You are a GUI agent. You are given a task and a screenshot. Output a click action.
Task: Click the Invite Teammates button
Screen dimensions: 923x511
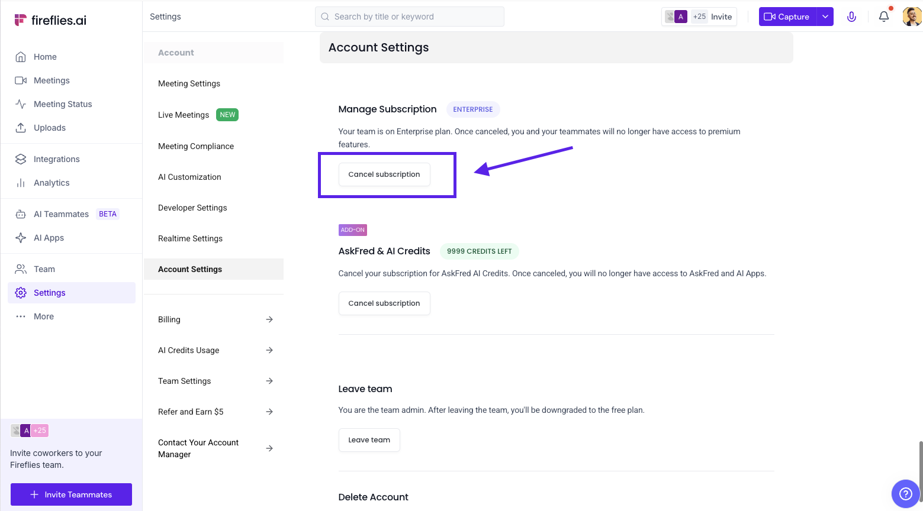pyautogui.click(x=71, y=494)
